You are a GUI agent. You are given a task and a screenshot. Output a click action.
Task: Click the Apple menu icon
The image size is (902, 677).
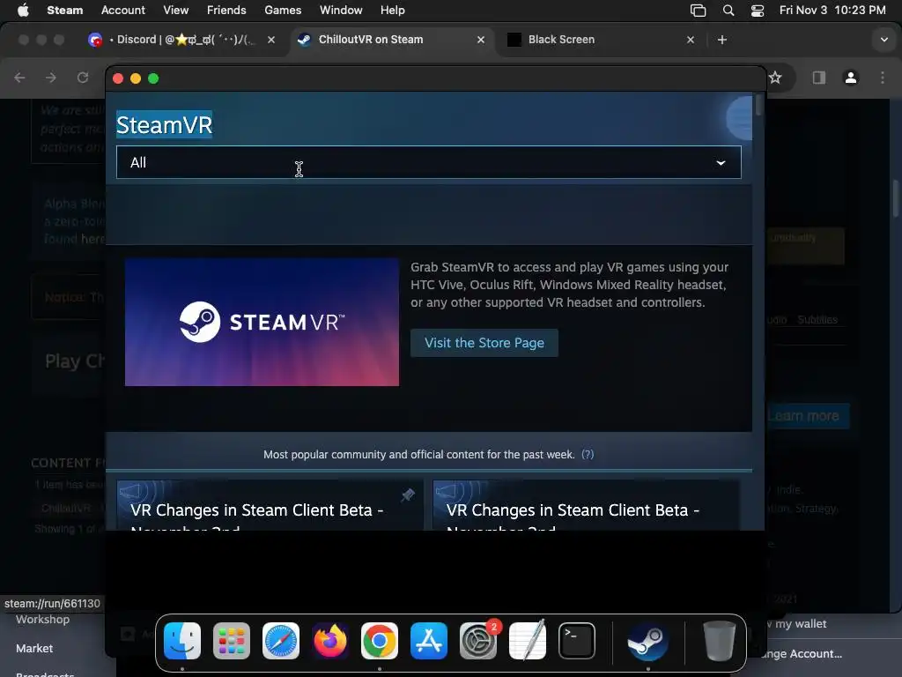click(23, 10)
